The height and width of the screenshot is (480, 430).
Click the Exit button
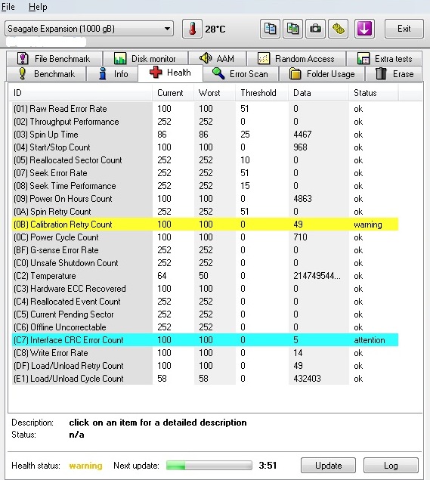coord(404,29)
